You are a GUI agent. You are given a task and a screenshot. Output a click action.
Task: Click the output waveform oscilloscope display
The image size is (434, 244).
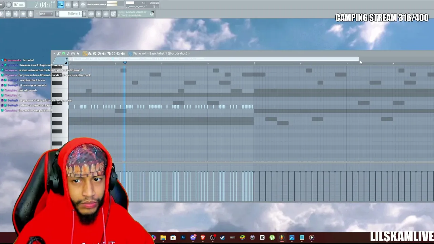pyautogui.click(x=97, y=4)
